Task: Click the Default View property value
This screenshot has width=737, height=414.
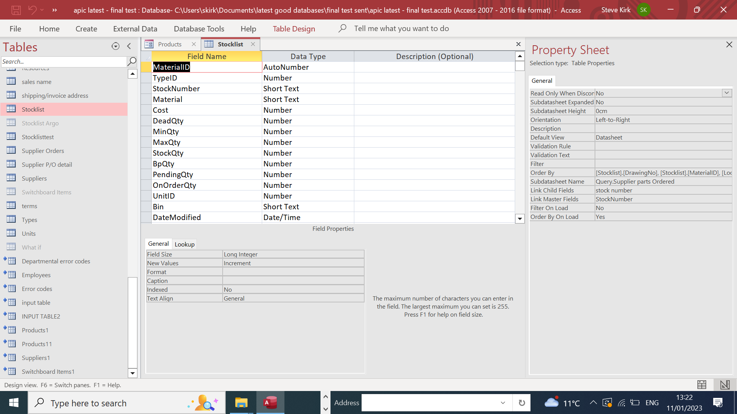Action: pyautogui.click(x=663, y=138)
